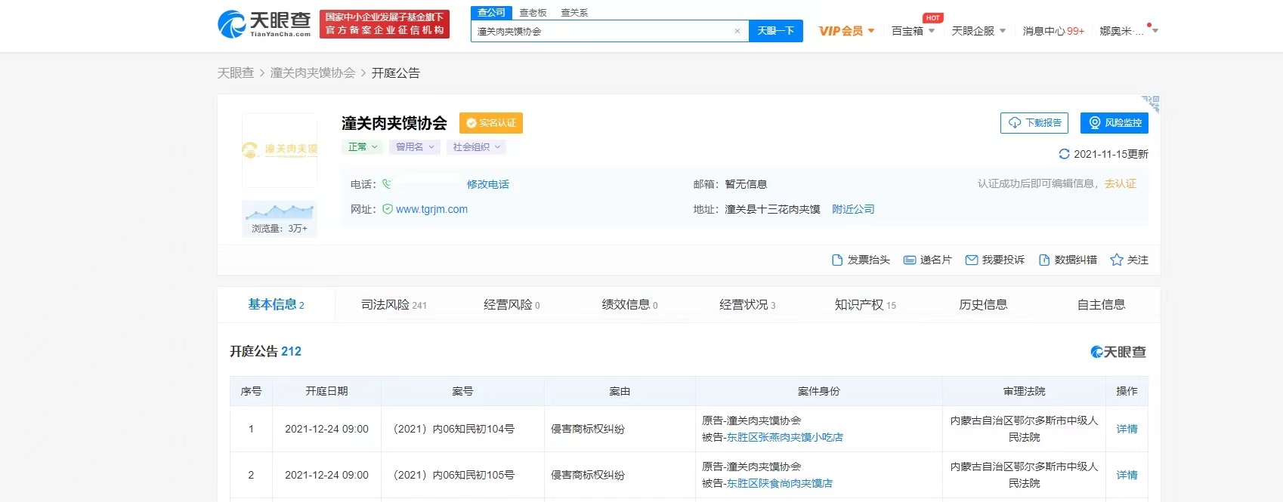
Task: Switch to the 知识产权 tab
Action: tap(866, 304)
